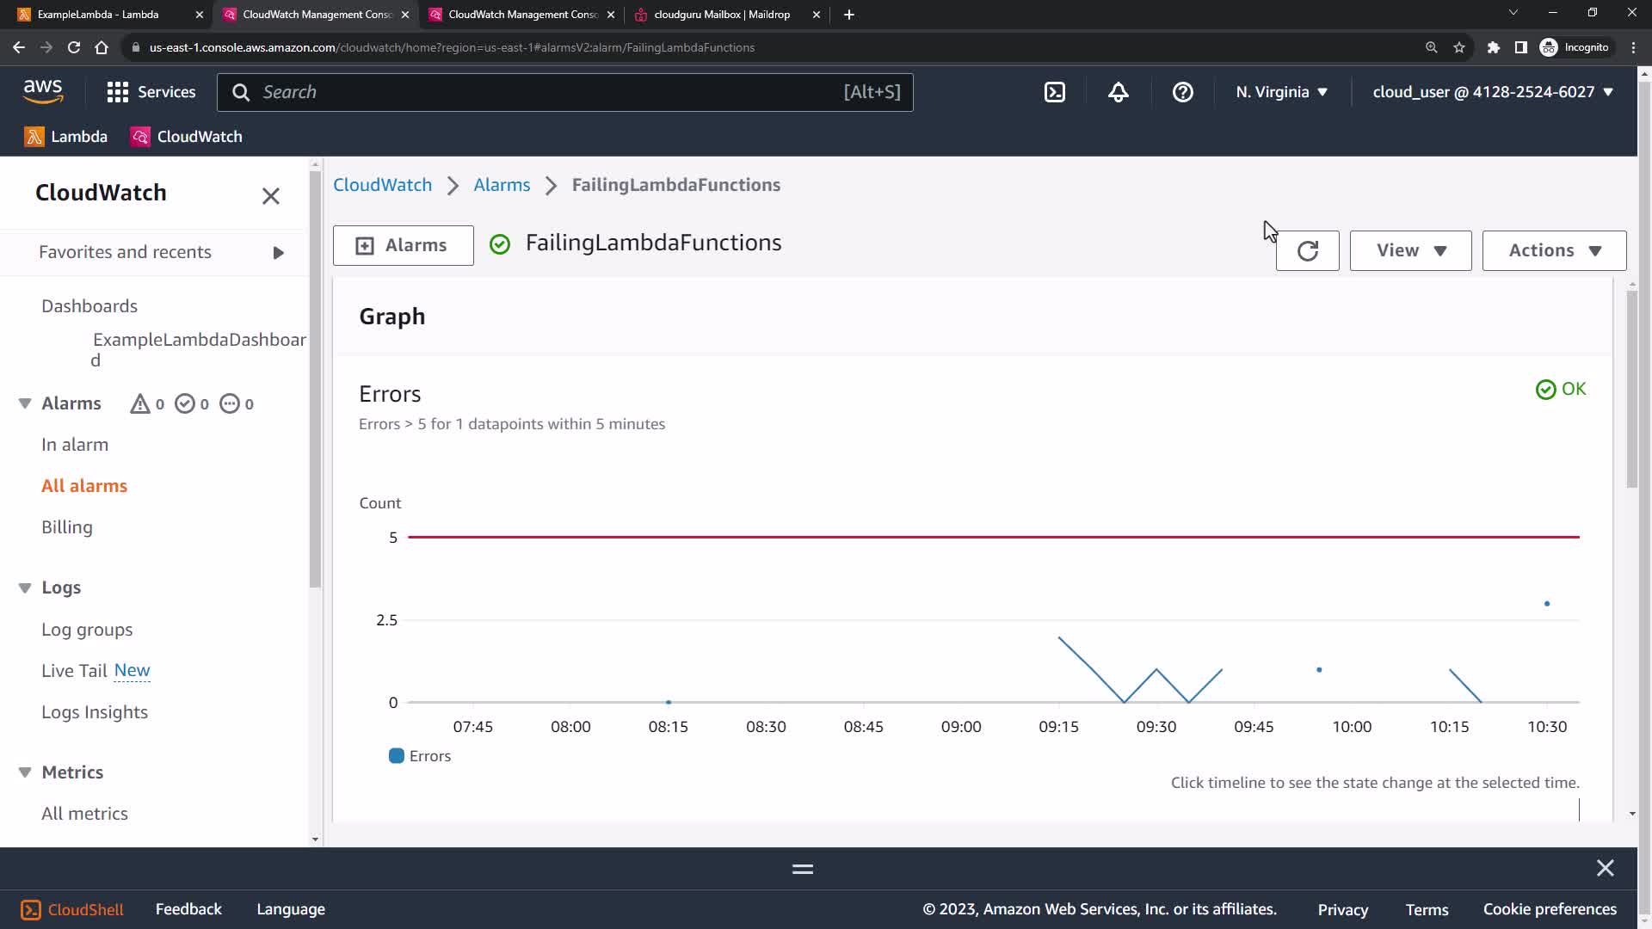Collapse the Logs section in sidebar
The width and height of the screenshot is (1652, 929).
(x=25, y=588)
